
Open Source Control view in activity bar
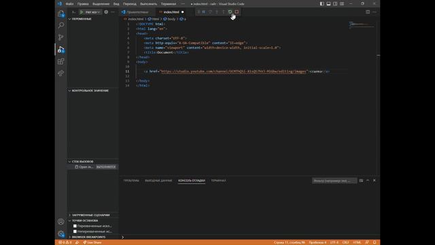tap(60, 37)
